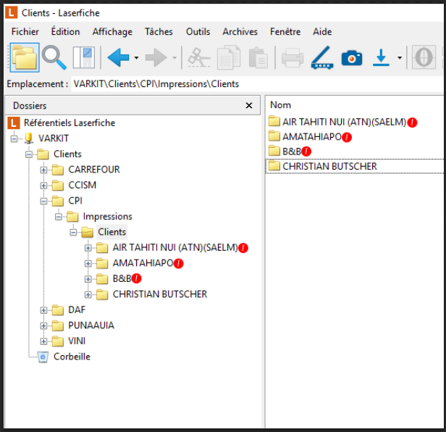446x432 pixels.
Task: Expand CHRISTIAN BUTSCHER tree node
Action: (88, 295)
